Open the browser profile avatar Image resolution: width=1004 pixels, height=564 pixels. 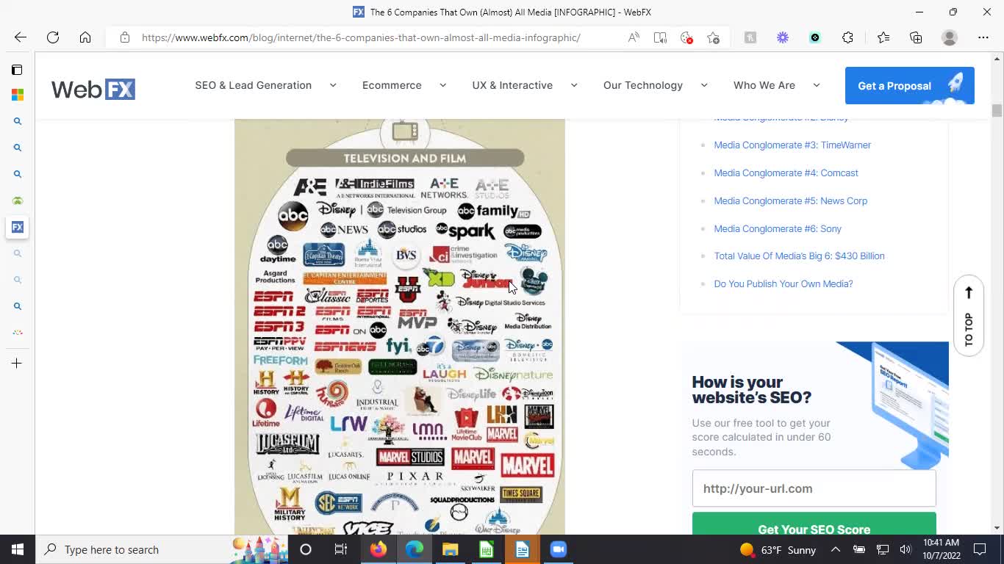click(950, 37)
